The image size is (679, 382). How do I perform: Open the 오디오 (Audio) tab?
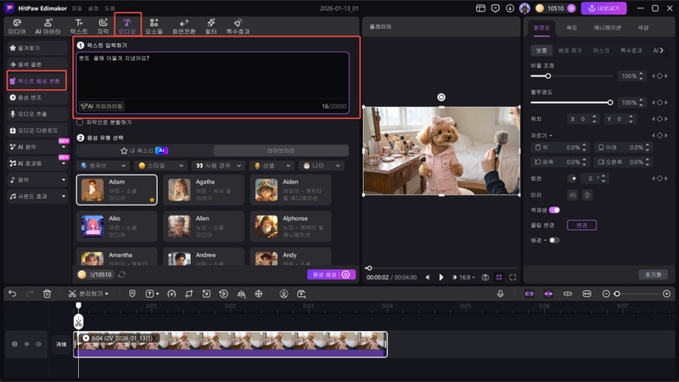(x=127, y=25)
